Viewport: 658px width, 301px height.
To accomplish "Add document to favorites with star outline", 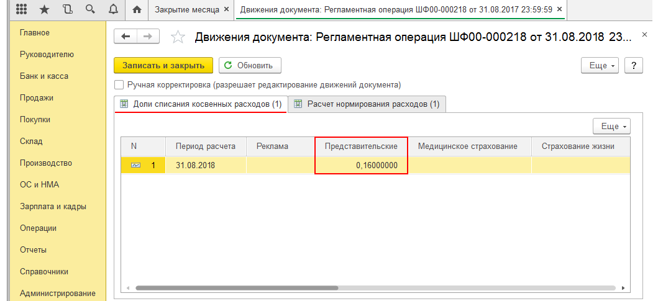I will tap(178, 37).
